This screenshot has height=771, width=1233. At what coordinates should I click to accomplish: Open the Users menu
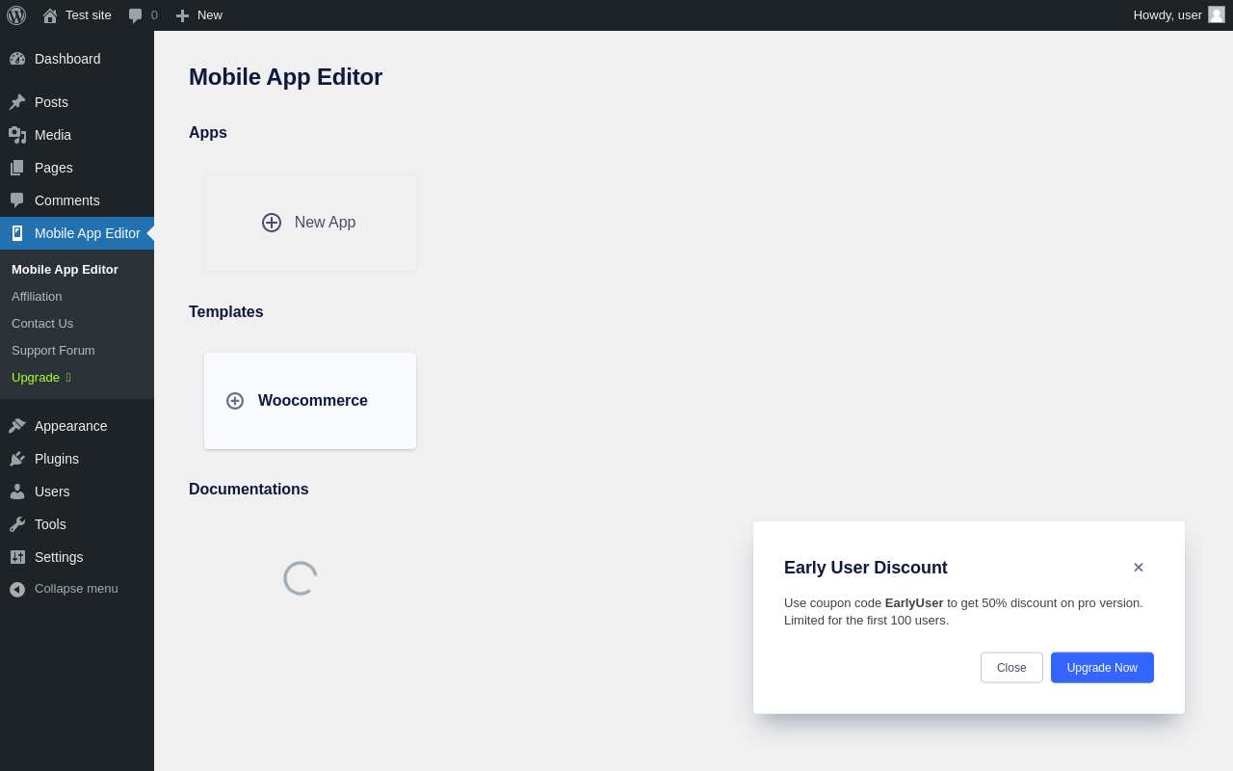click(77, 492)
